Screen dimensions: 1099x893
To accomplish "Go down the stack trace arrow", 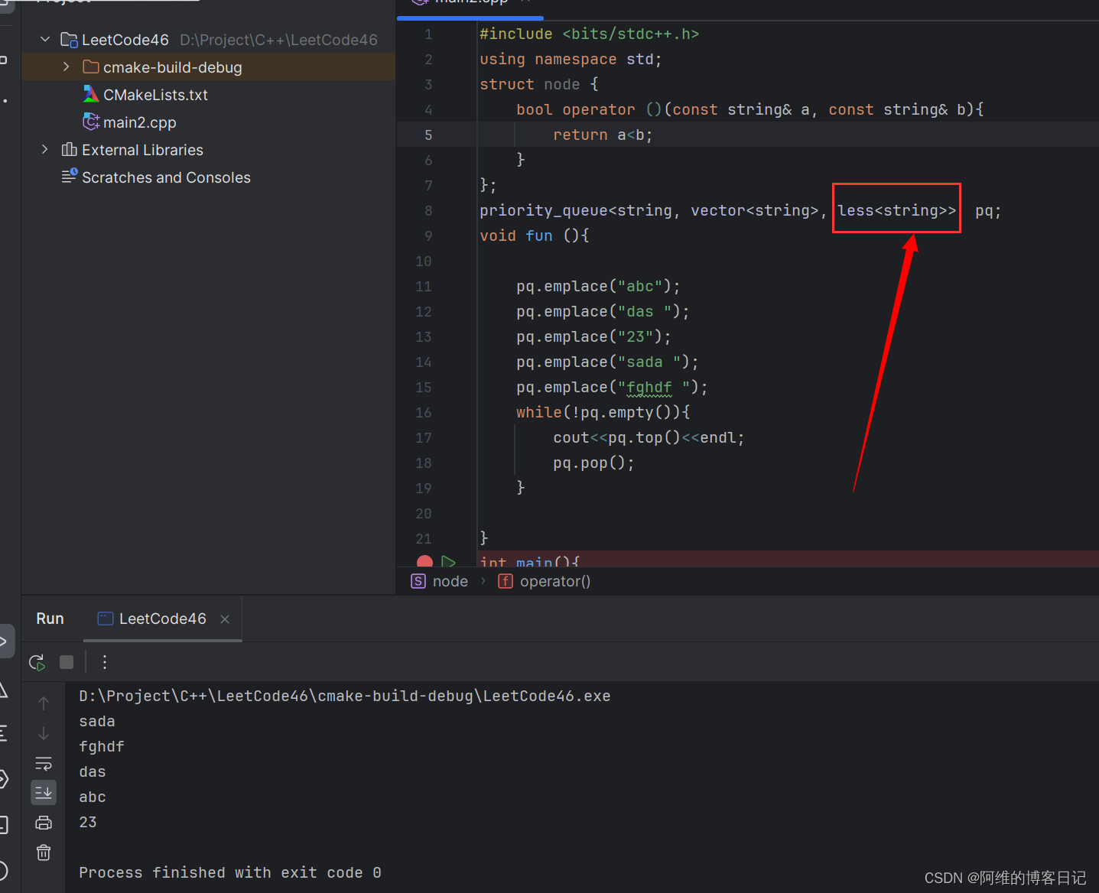I will pos(44,733).
